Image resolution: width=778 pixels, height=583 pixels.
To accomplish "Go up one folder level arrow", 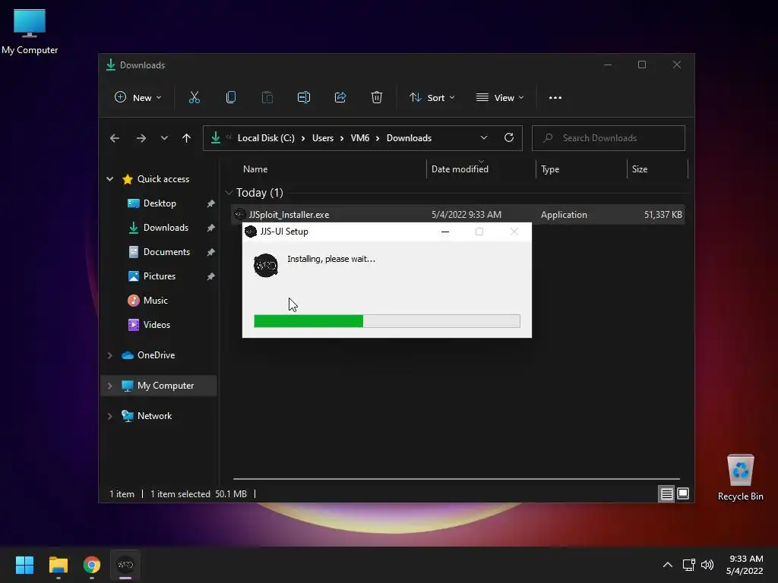I will coord(187,138).
